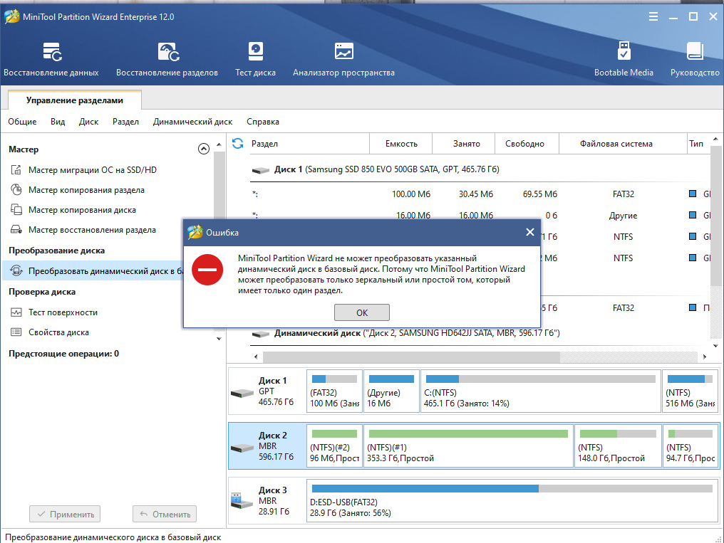Click the blue type swatch in FAT32 100.00 Мб row
724x543 pixels.
pyautogui.click(x=693, y=194)
